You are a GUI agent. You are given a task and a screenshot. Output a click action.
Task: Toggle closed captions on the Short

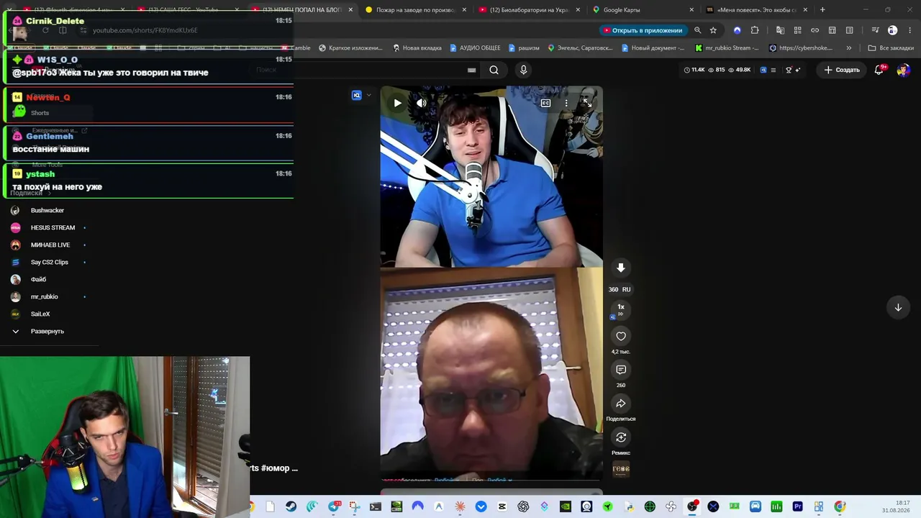[545, 103]
